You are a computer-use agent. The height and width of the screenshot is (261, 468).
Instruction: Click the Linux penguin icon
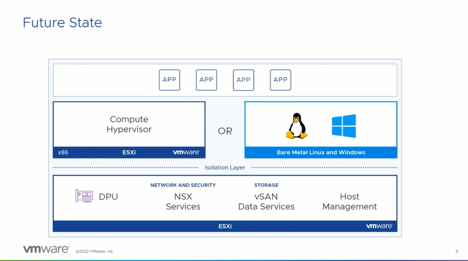pyautogui.click(x=297, y=126)
